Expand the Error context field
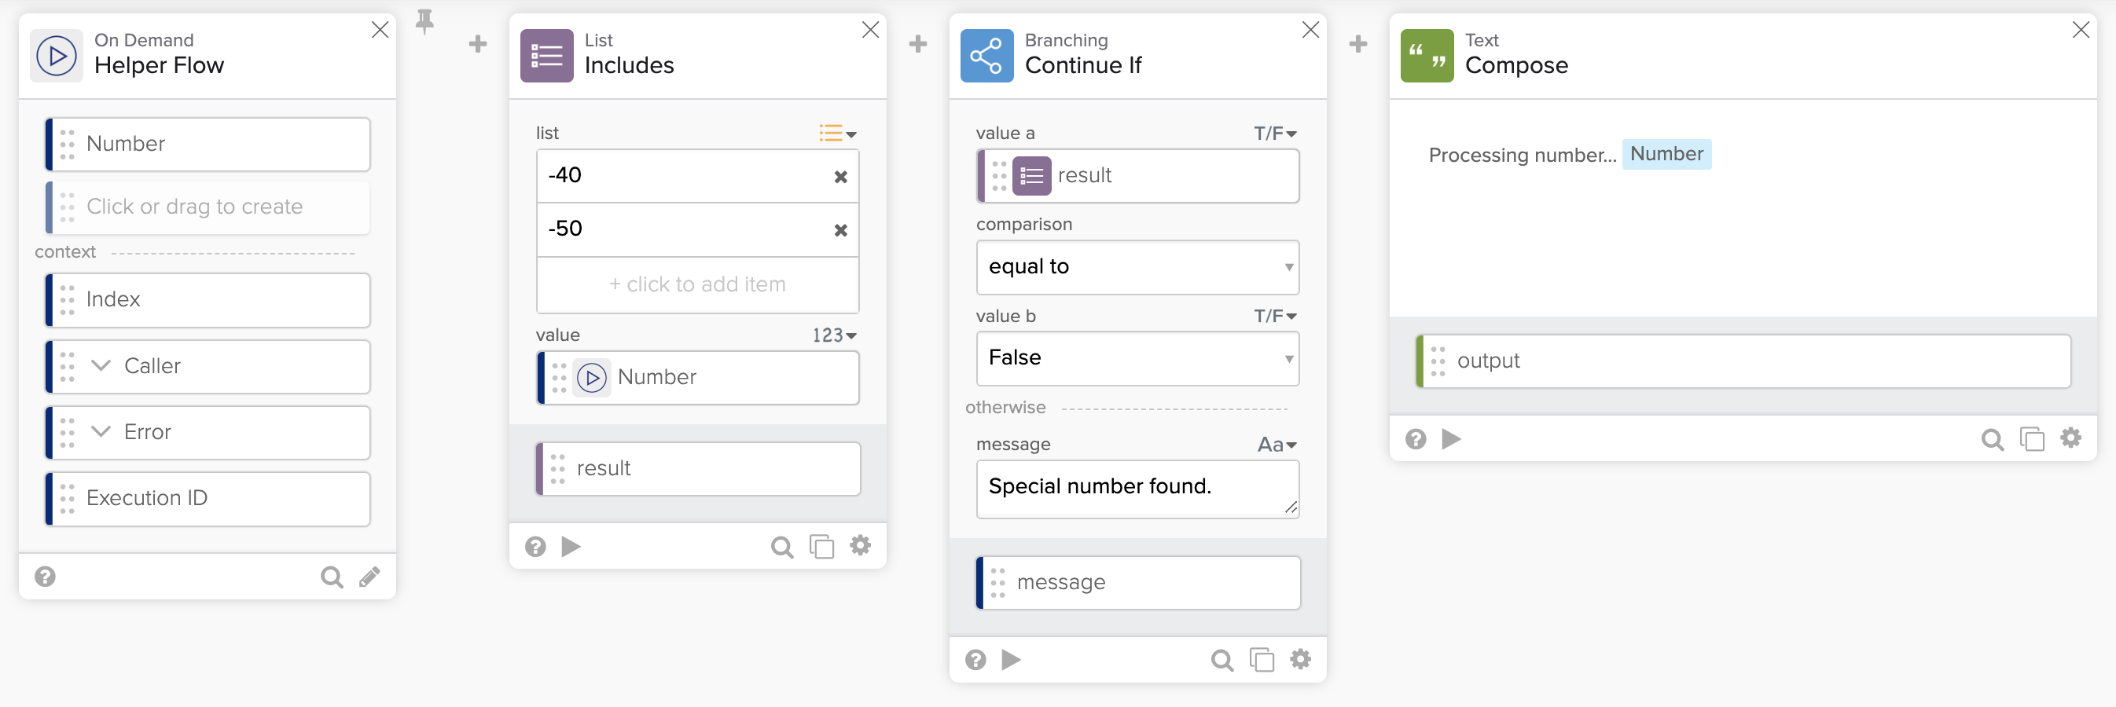 click(101, 431)
